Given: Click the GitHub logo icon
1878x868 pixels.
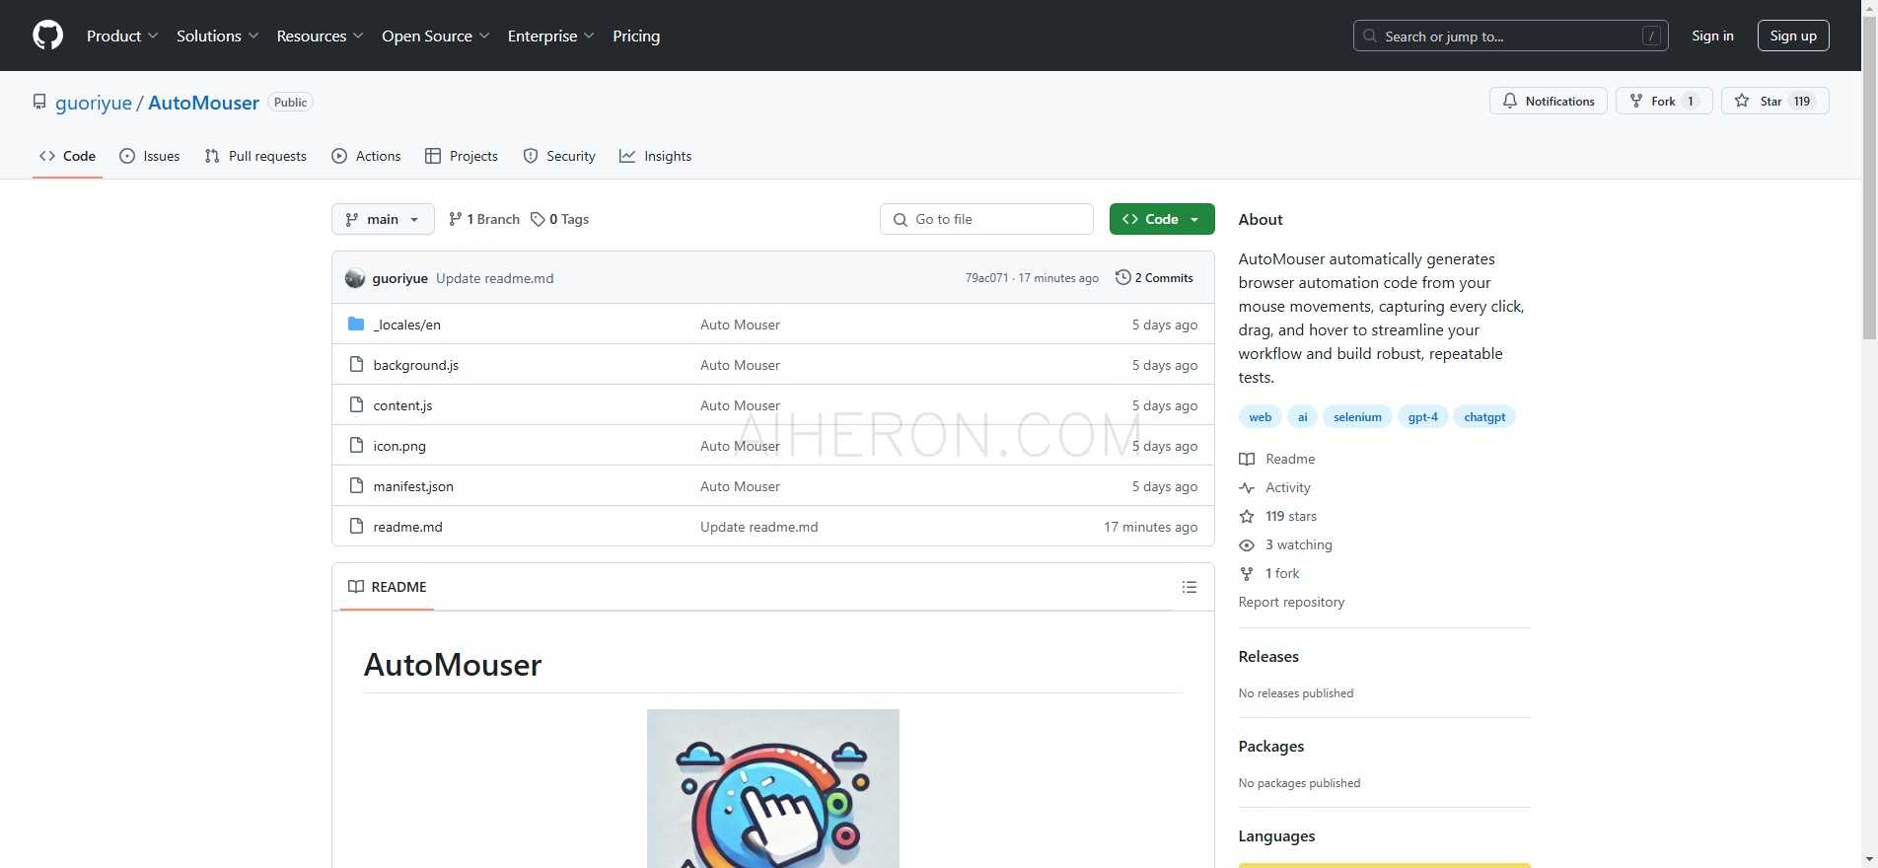Looking at the screenshot, I should [47, 36].
